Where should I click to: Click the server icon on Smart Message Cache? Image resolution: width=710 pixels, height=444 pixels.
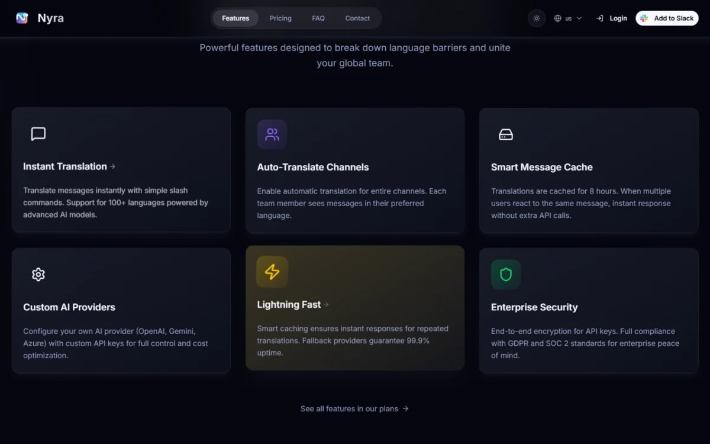[x=506, y=134]
